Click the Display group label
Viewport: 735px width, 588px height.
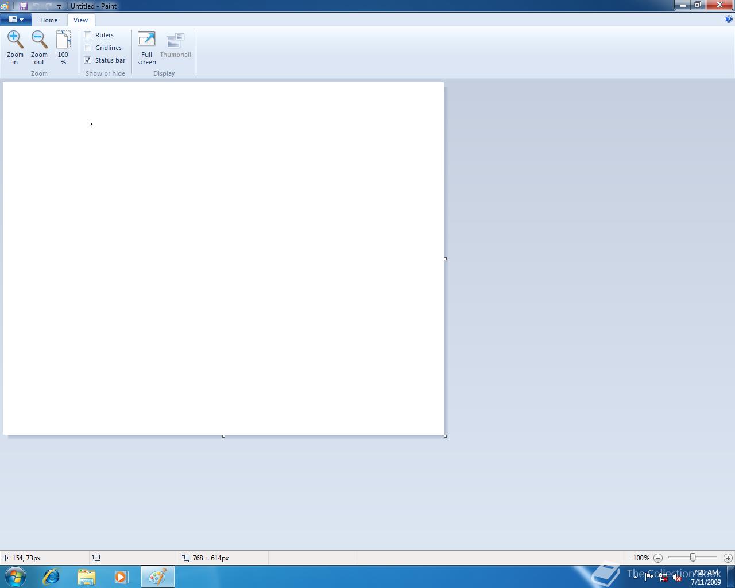click(x=164, y=73)
